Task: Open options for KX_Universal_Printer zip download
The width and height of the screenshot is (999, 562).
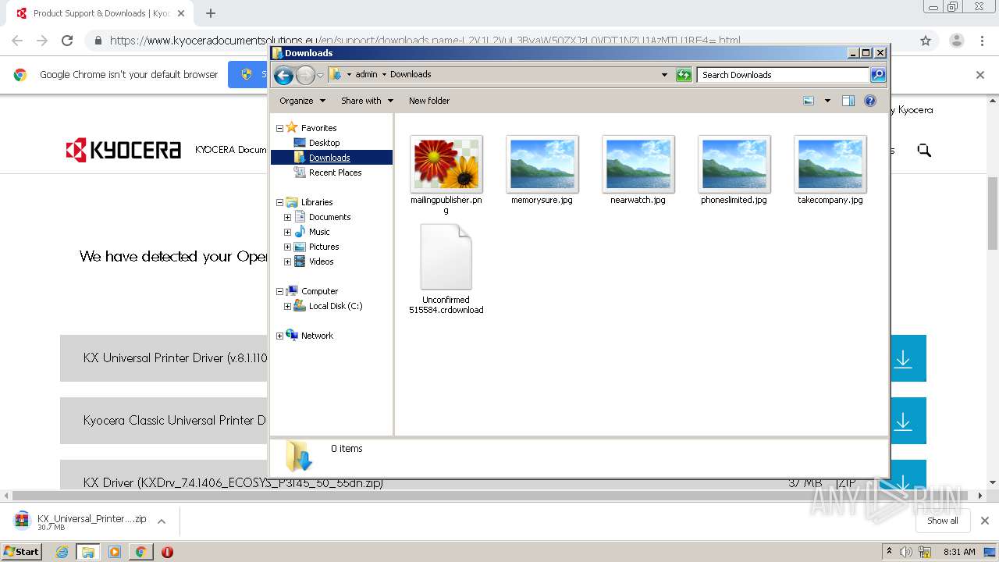Action: 162,521
